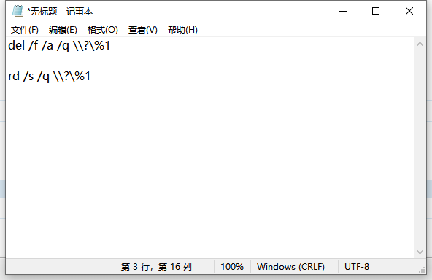Click the UTF-8 encoding status entry

pyautogui.click(x=357, y=266)
